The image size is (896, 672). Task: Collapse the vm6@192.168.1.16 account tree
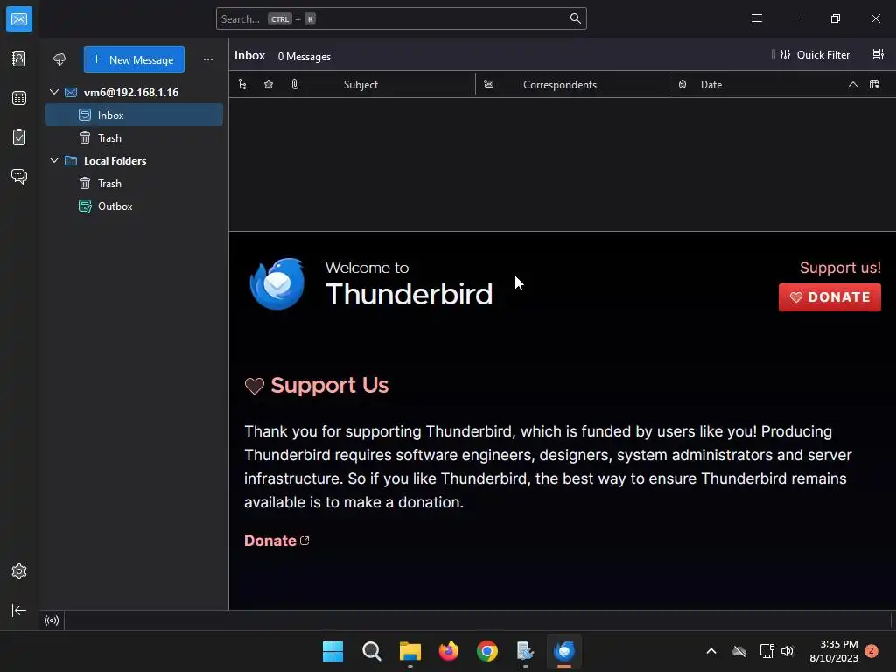(54, 92)
